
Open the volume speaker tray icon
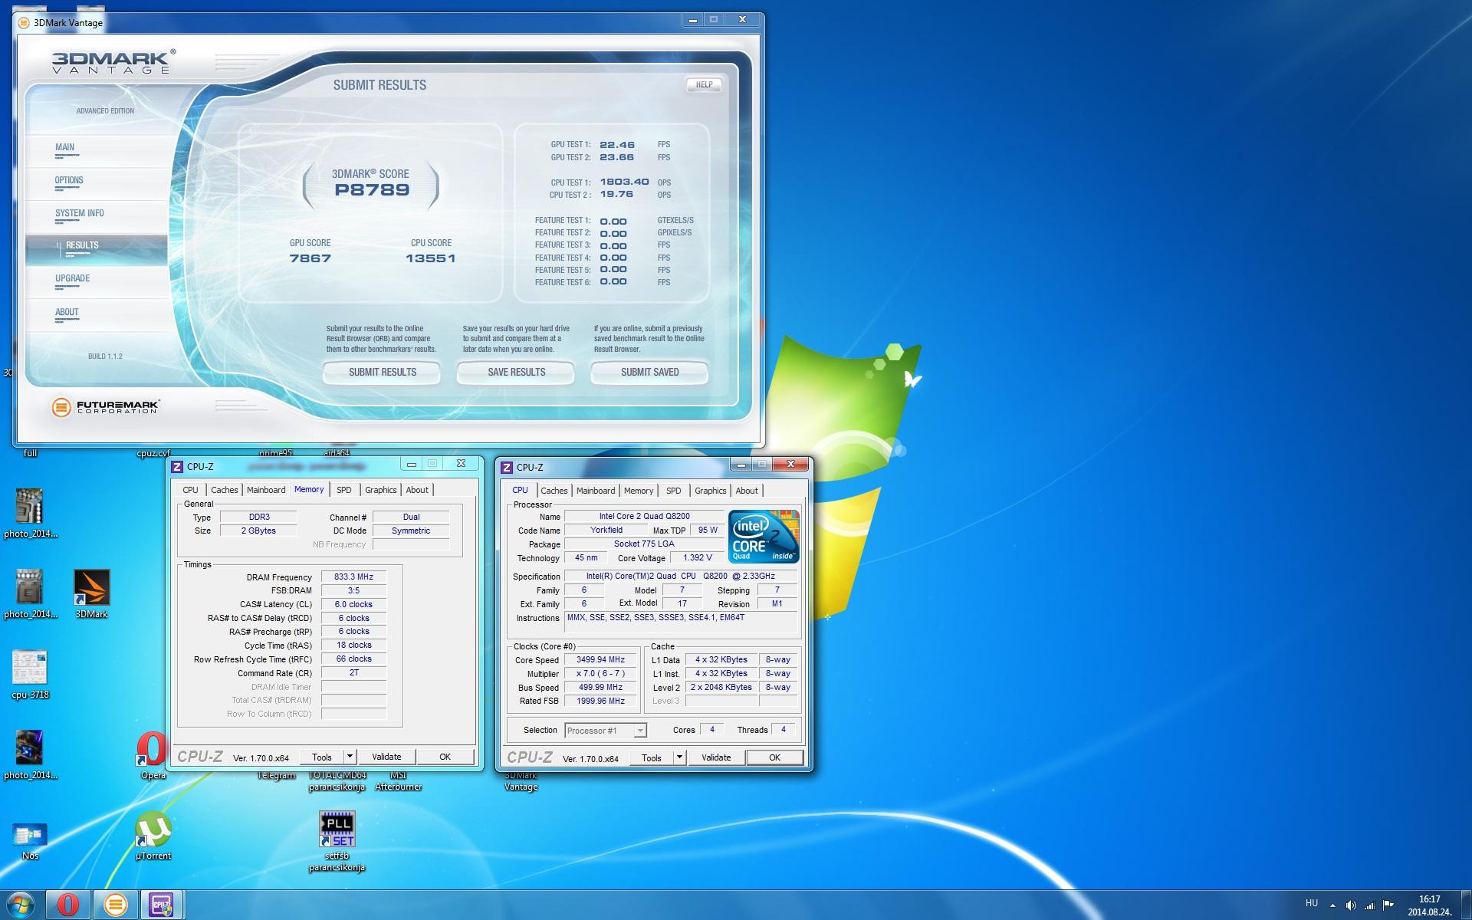1351,905
